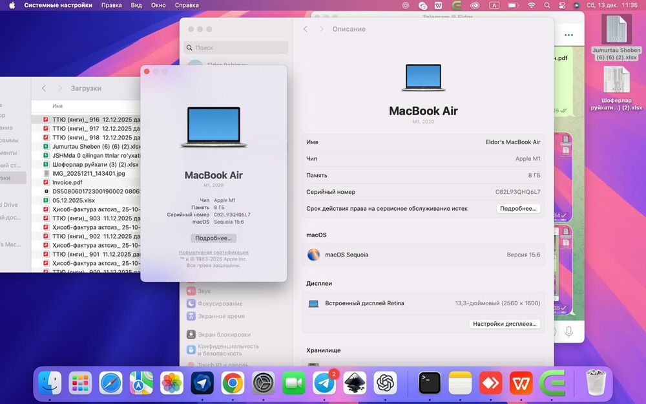Open Terminal from the Dock
Image resolution: width=646 pixels, height=404 pixels.
click(430, 383)
